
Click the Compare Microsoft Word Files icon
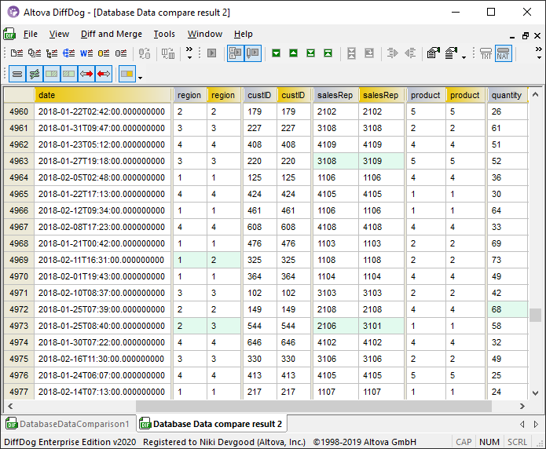pyautogui.click(x=86, y=53)
